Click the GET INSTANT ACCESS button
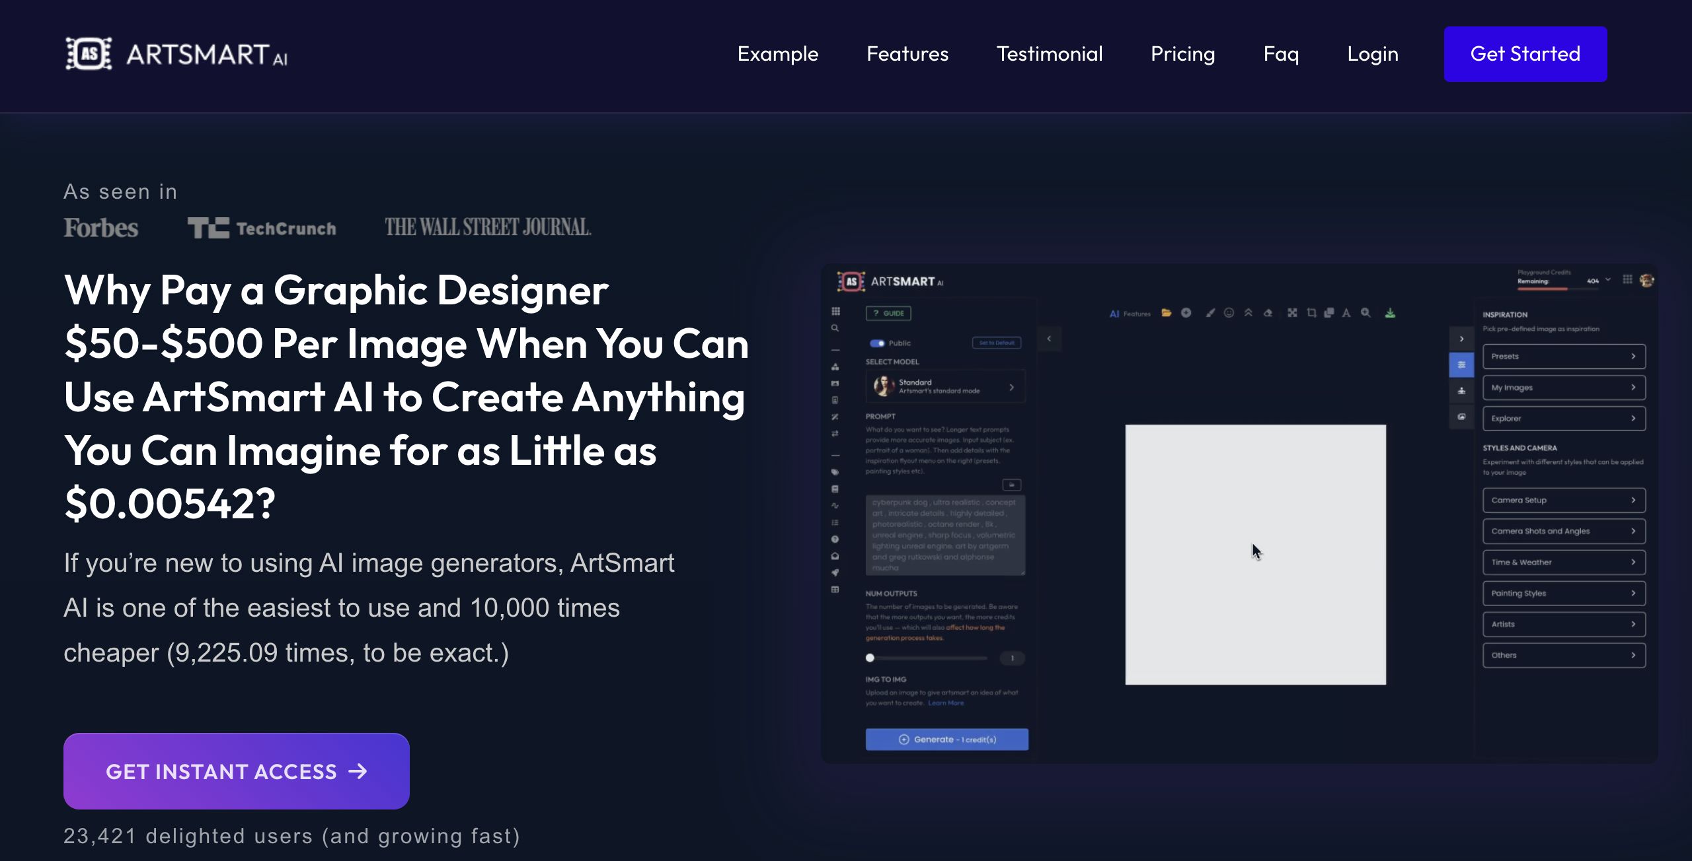Viewport: 1692px width, 861px height. pos(236,771)
